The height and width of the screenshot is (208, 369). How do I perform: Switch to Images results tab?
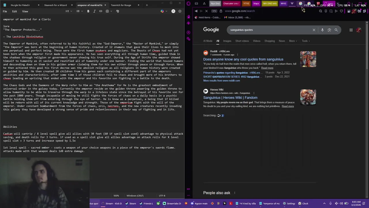[227, 41]
